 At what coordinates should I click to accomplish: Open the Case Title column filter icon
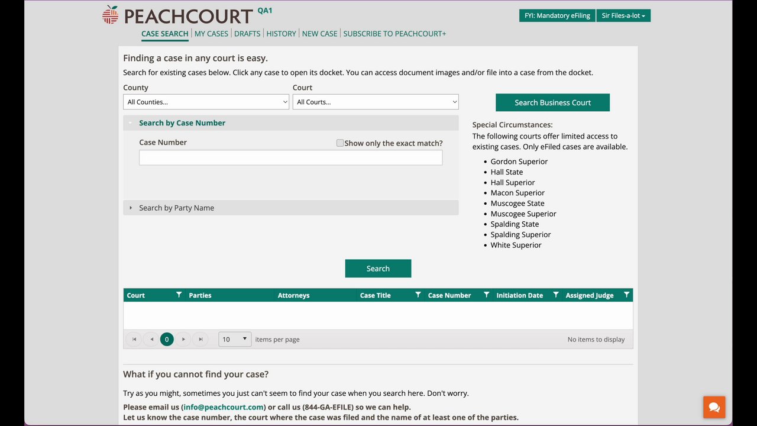[x=418, y=295]
